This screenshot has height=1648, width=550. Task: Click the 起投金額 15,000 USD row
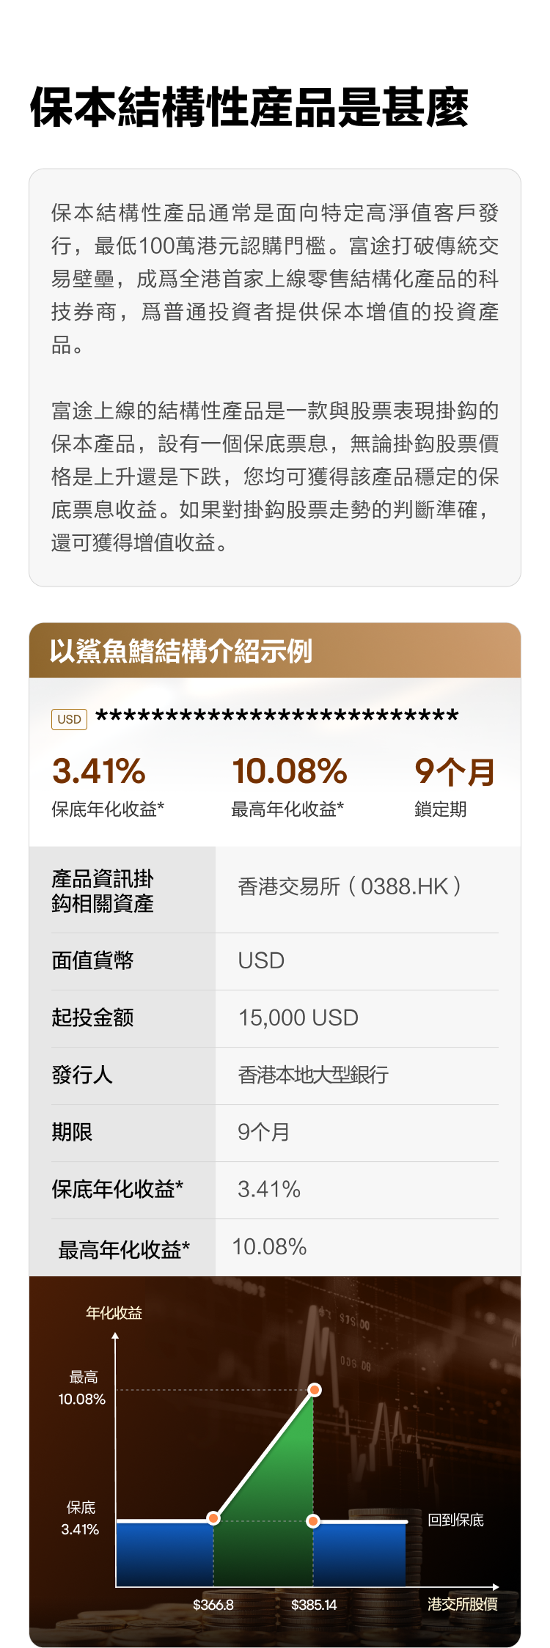[x=275, y=1018]
